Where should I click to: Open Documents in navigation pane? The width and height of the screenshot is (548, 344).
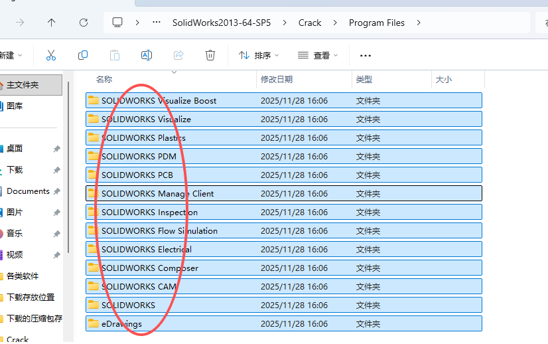[28, 191]
